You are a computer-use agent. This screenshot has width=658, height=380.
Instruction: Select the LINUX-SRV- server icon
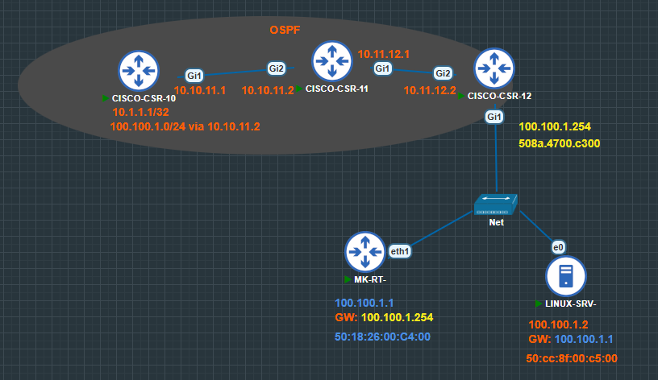[566, 276]
